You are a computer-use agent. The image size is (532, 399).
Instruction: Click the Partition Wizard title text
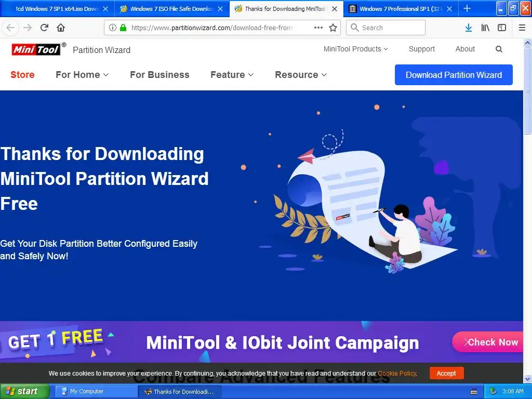[x=101, y=50]
